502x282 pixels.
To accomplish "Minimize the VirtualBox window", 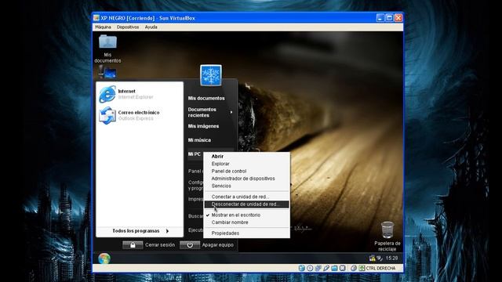I will [x=380, y=18].
